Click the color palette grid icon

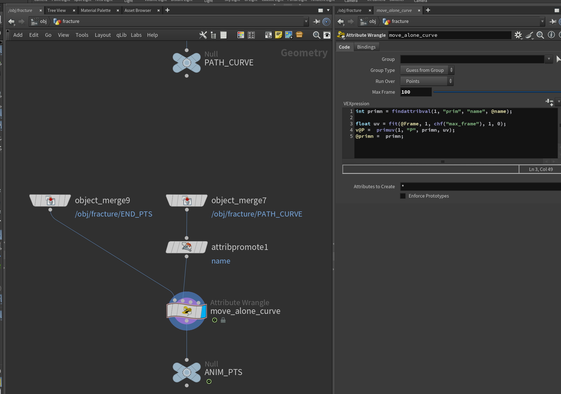241,35
